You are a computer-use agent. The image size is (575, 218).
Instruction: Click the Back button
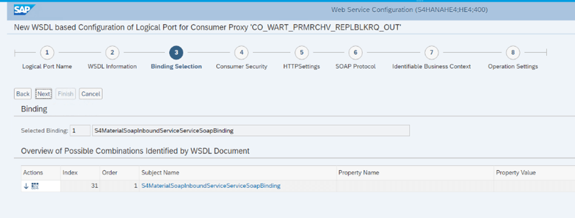[x=23, y=94]
